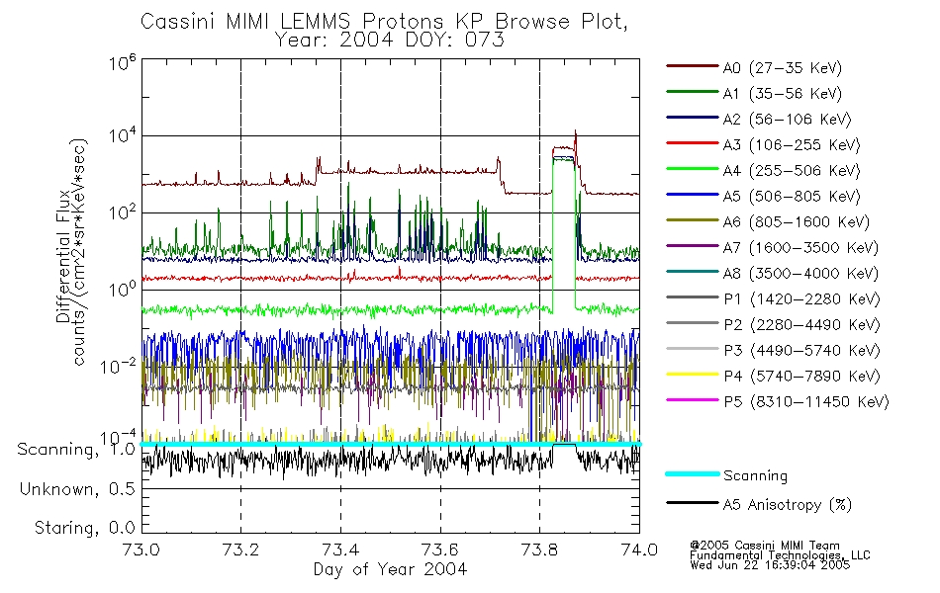Click the '@2005 Cassini MIMI Team' credit

pos(765,546)
